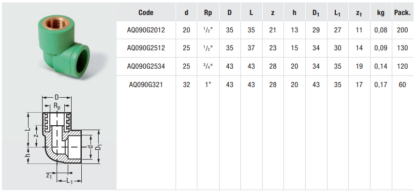Select the 130 pack quantity cell

pos(402,48)
